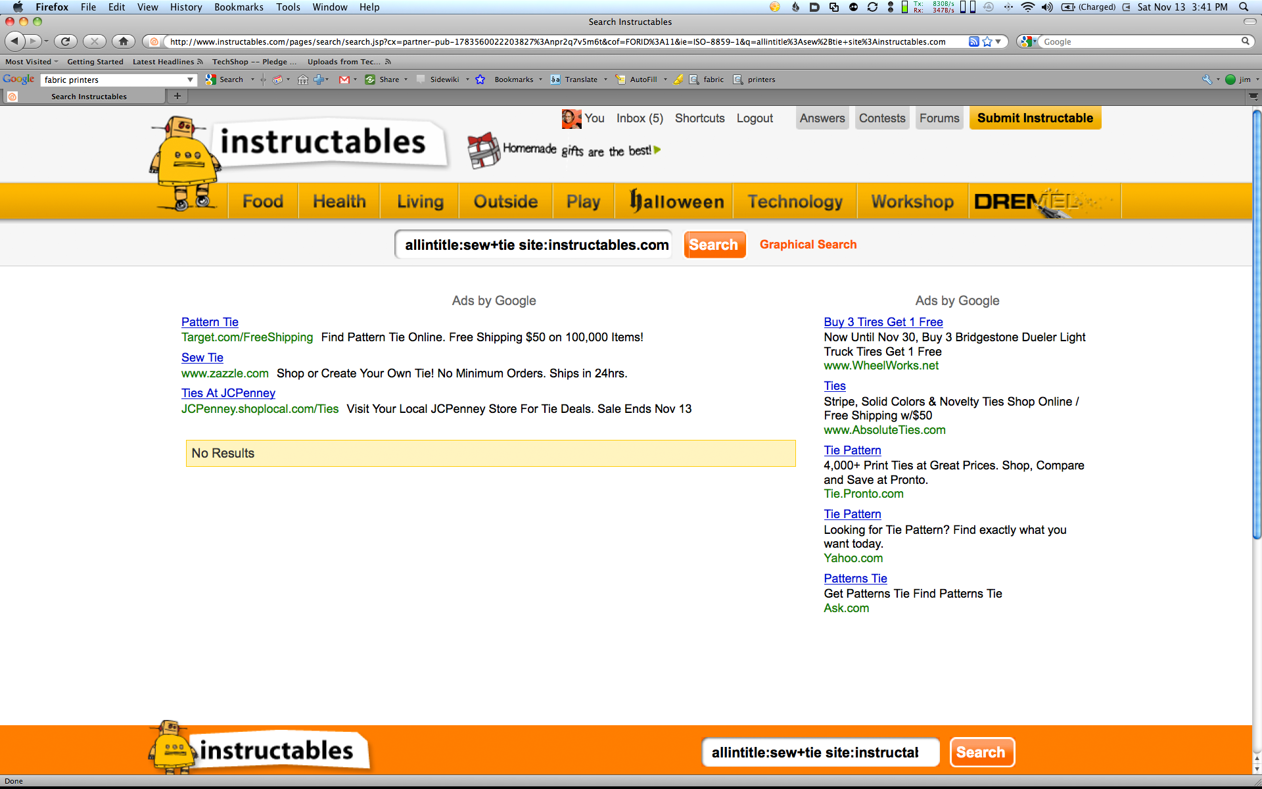Open Buy 3 Tires Get 1 Free ad

pyautogui.click(x=883, y=322)
